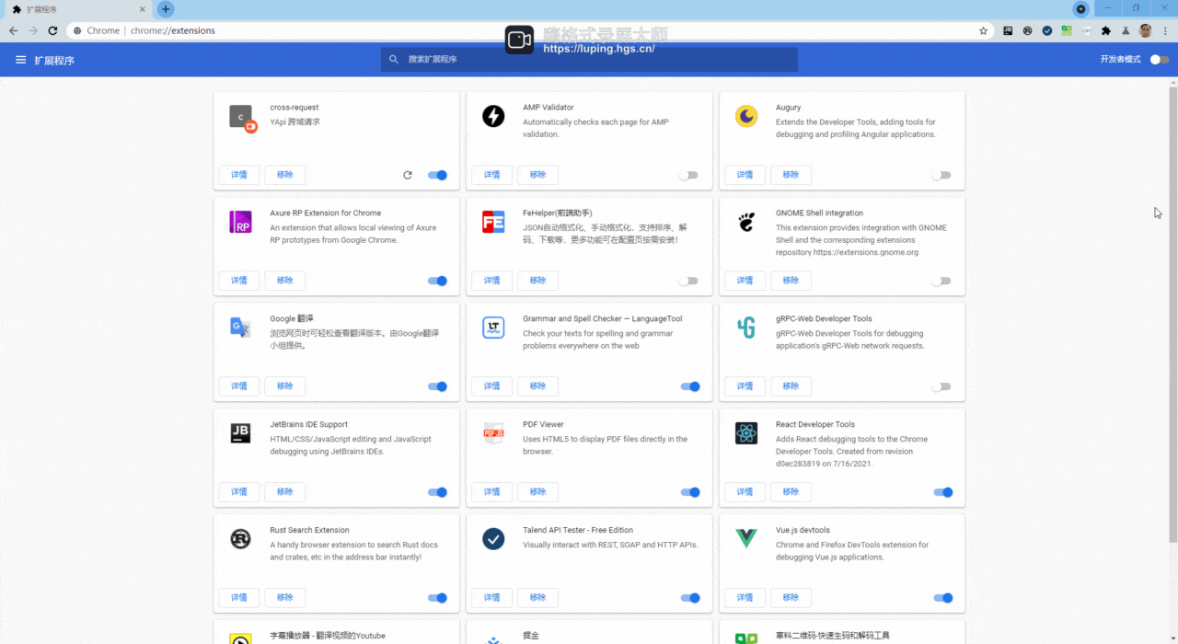The image size is (1178, 644).
Task: Click the Vue.js devtools card icon
Action: [x=746, y=539]
